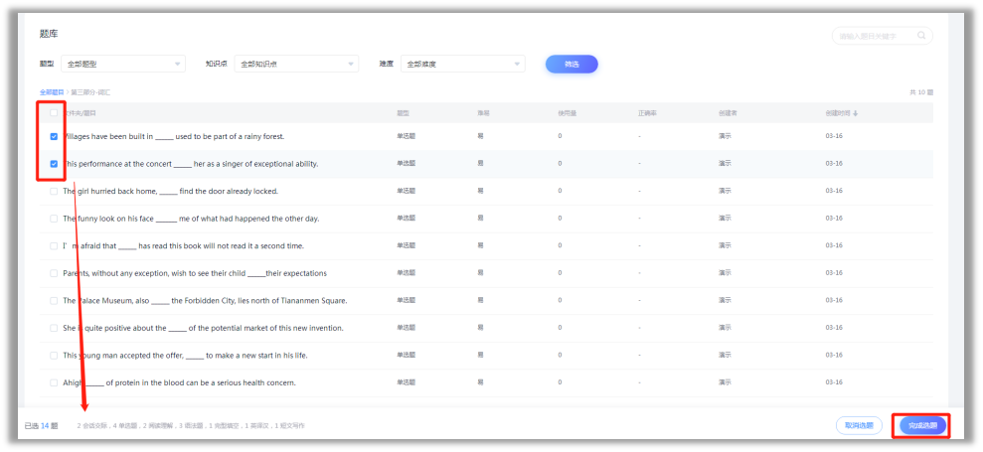Open 'This young man accepted the offer' text
Screen dimensions: 983x452
pyautogui.click(x=185, y=356)
